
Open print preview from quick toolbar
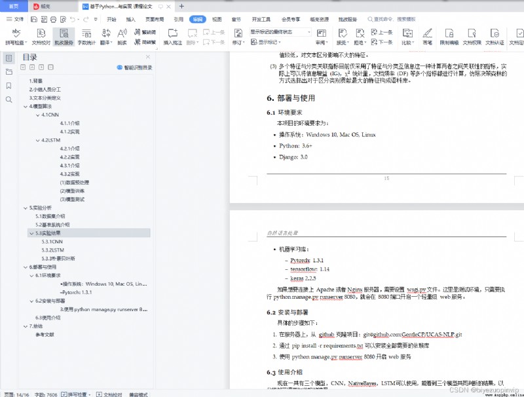point(63,20)
